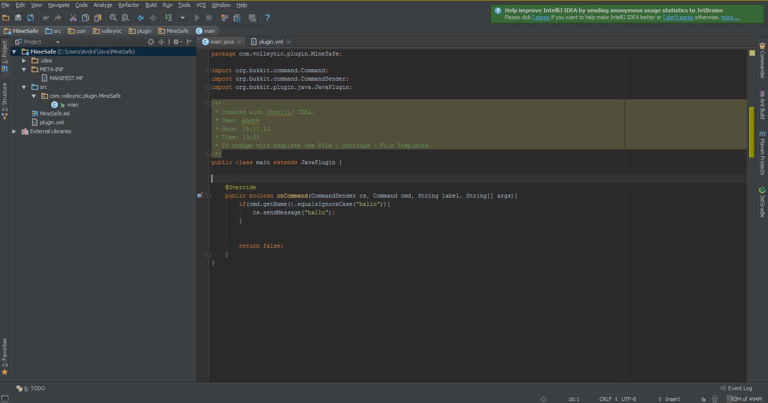This screenshot has width=768, height=403.
Task: Click the Synchronize icon in toolbar
Action: [x=30, y=18]
